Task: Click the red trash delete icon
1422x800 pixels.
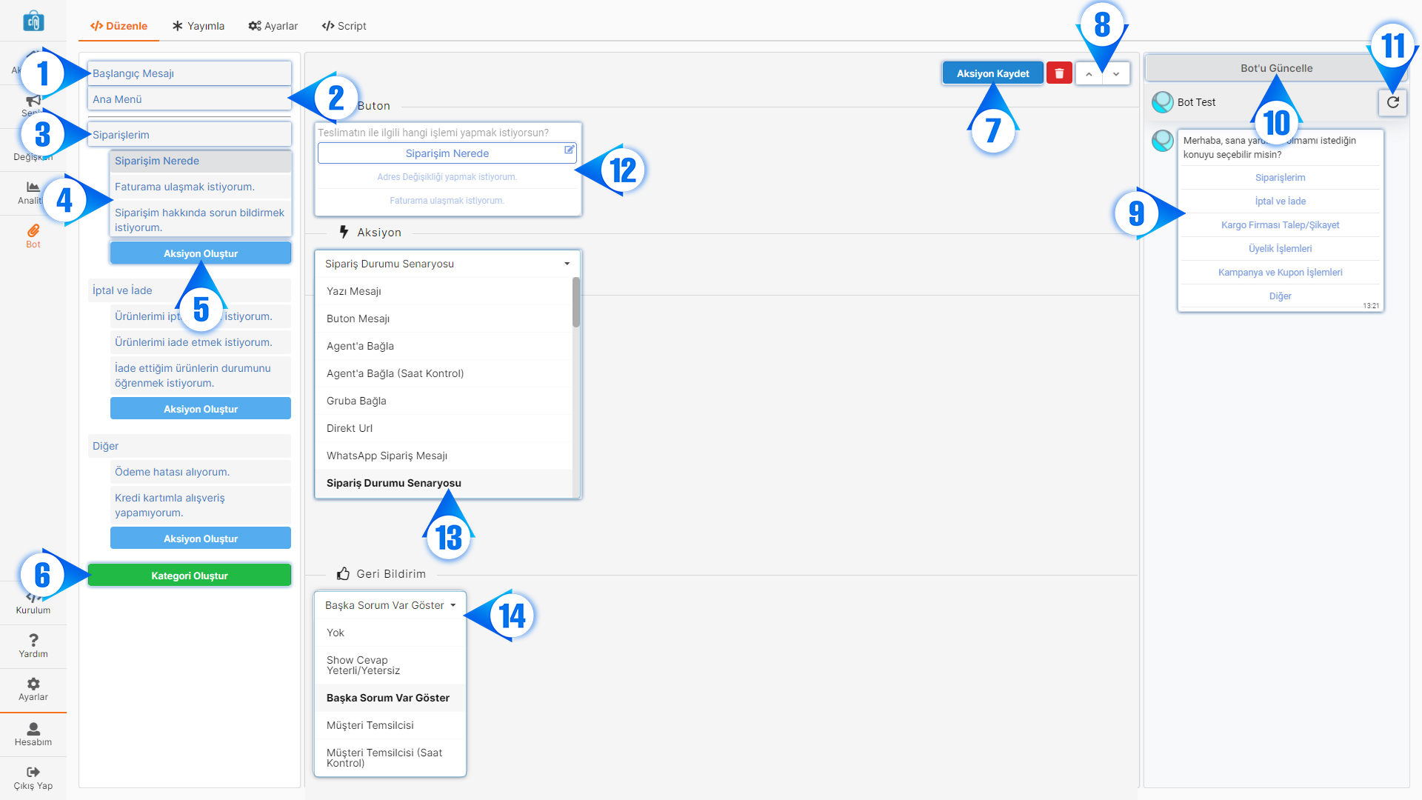Action: (x=1059, y=73)
